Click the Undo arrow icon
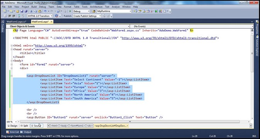 45,11
